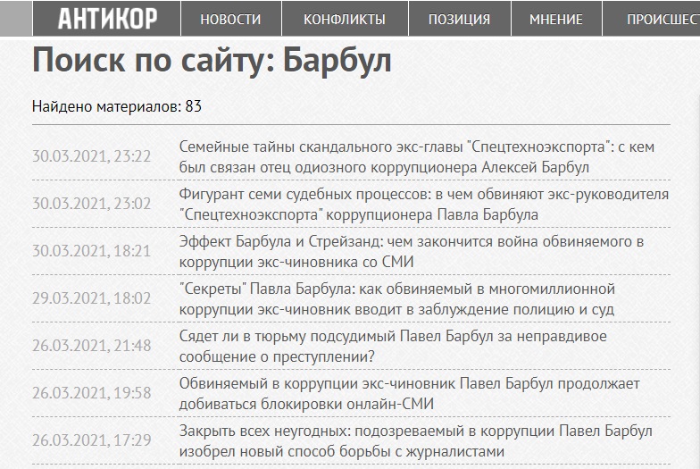Select the ПОЗИЦИЯ navigation item
This screenshot has height=469, width=700.
(x=459, y=19)
